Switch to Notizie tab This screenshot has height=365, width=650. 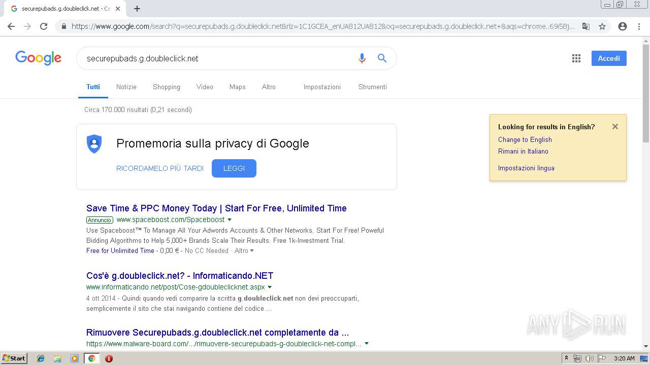click(126, 87)
